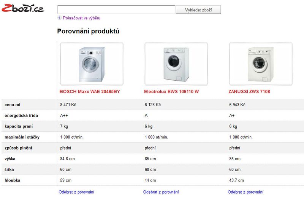The image size is (304, 199).
Task: Remove Electrolux from comparison via Odebrat z porovnání
Action: (161, 192)
